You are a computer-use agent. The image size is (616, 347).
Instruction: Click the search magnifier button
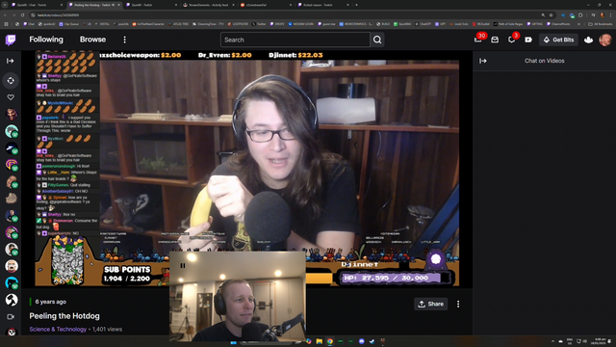click(x=377, y=40)
